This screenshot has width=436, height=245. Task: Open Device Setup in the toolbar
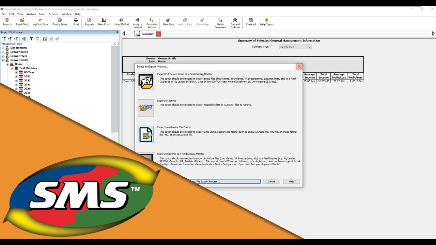pos(60,22)
